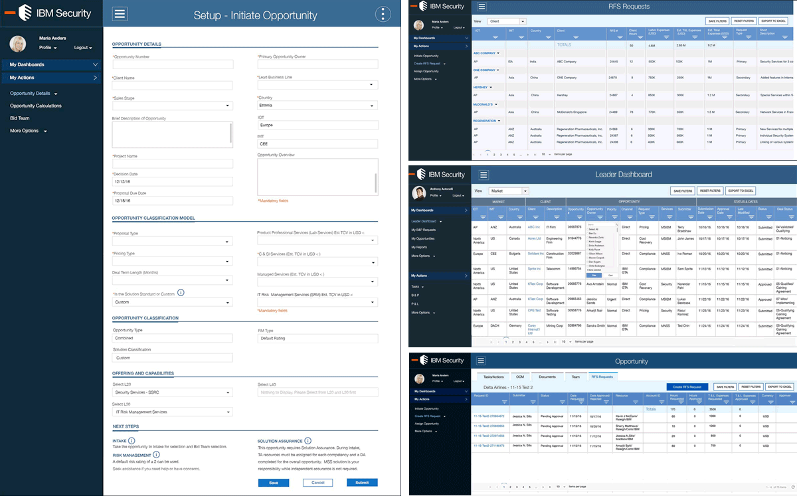Collapse the REGENERATION group in RFS Requests
The width and height of the screenshot is (797, 504).
coord(498,121)
